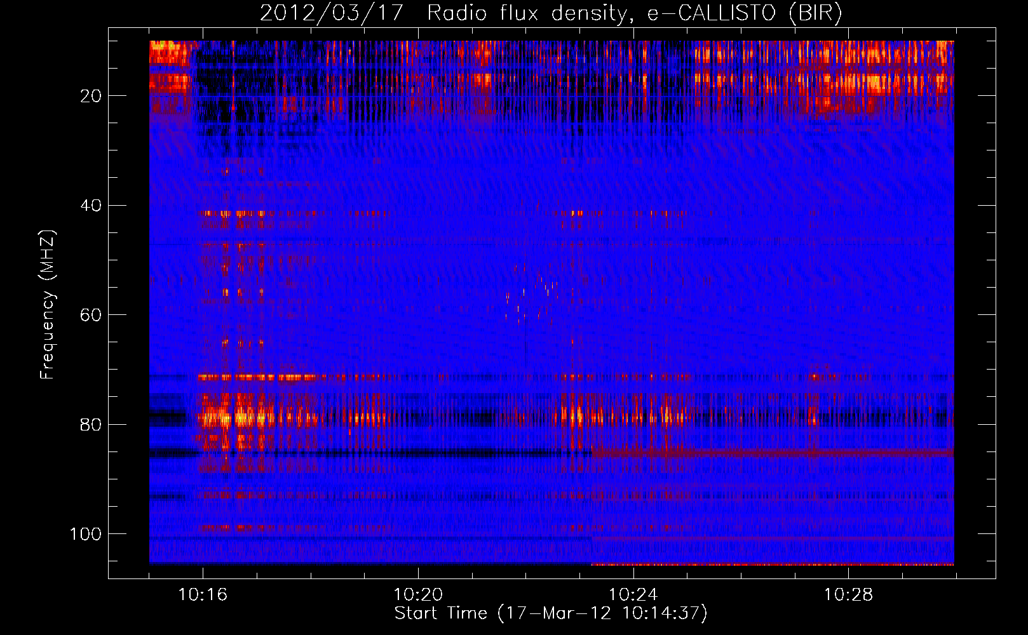Click the '20' frequency tick label
Viewport: 1028px width, 635px height.
(91, 96)
